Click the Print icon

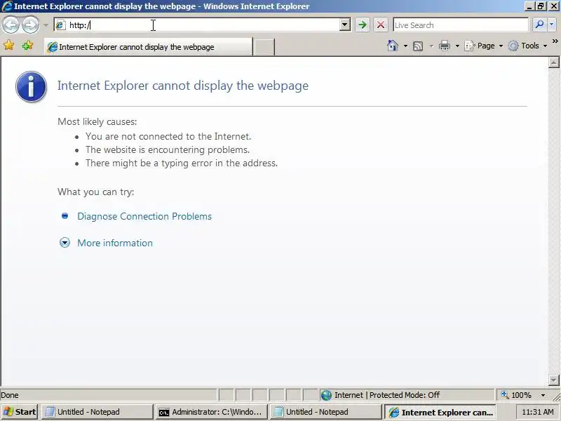point(445,46)
